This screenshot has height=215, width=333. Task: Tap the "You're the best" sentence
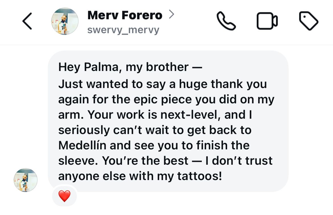click(x=145, y=161)
